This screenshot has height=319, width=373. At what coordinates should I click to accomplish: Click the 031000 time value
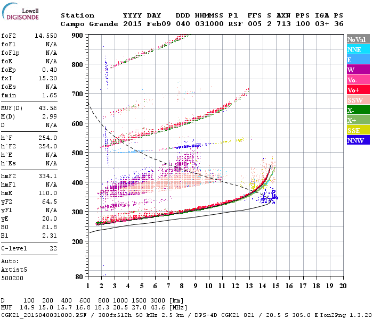pyautogui.click(x=209, y=24)
